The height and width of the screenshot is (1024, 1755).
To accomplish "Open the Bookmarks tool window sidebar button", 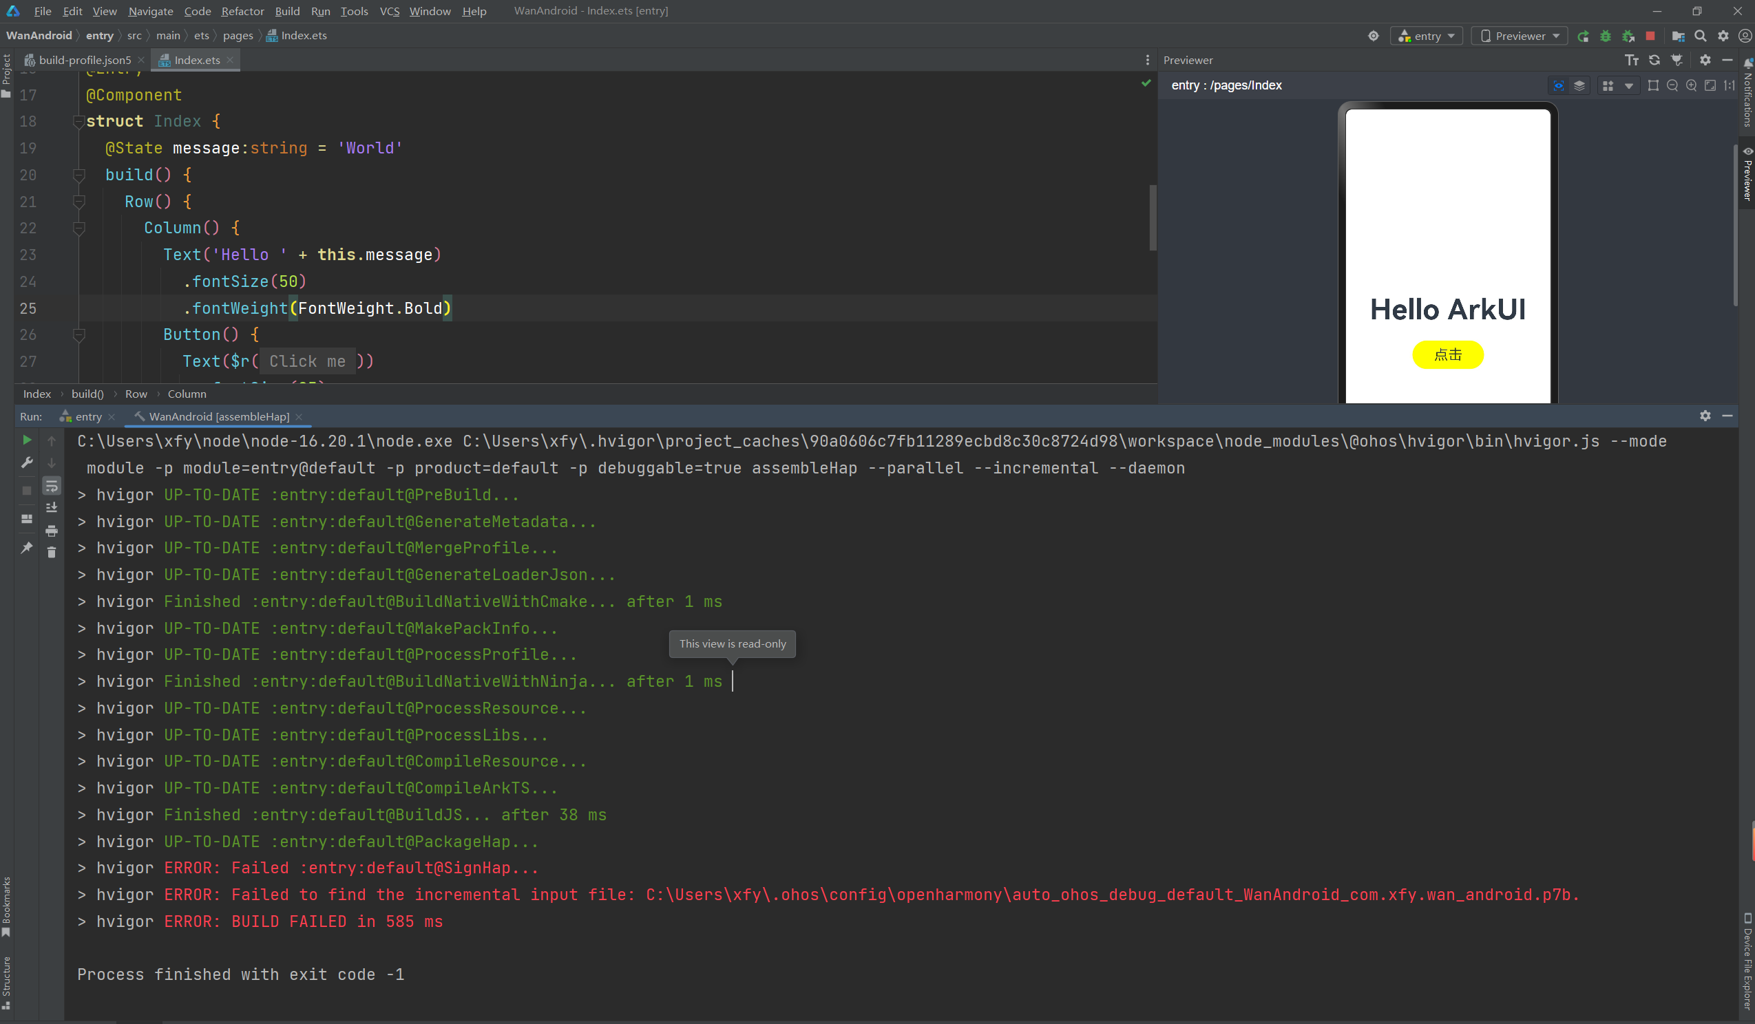I will click(6, 906).
